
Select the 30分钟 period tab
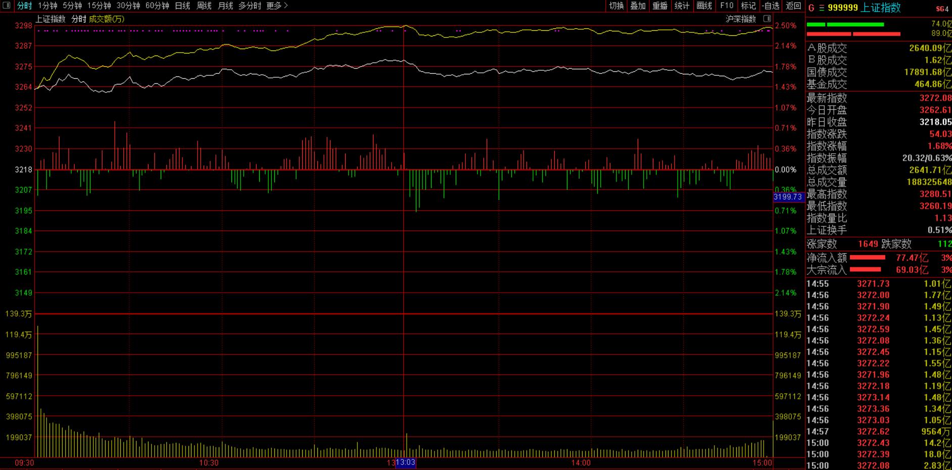pyautogui.click(x=128, y=6)
